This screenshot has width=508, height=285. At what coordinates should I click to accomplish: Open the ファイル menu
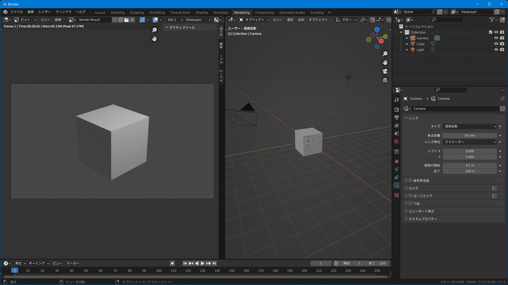17,12
